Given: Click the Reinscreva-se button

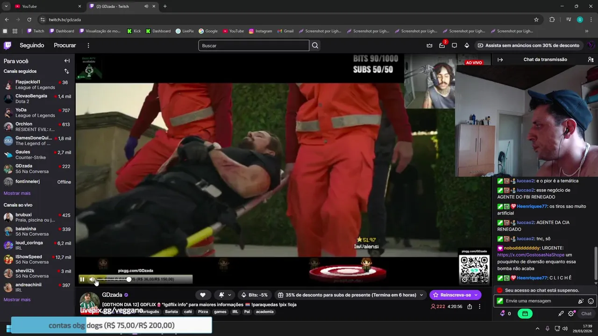Looking at the screenshot, I should click(x=455, y=295).
